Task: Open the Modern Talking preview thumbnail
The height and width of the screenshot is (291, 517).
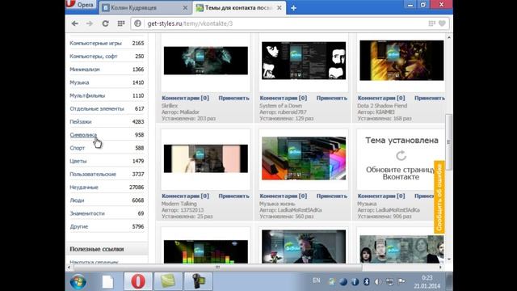Action: 206,158
